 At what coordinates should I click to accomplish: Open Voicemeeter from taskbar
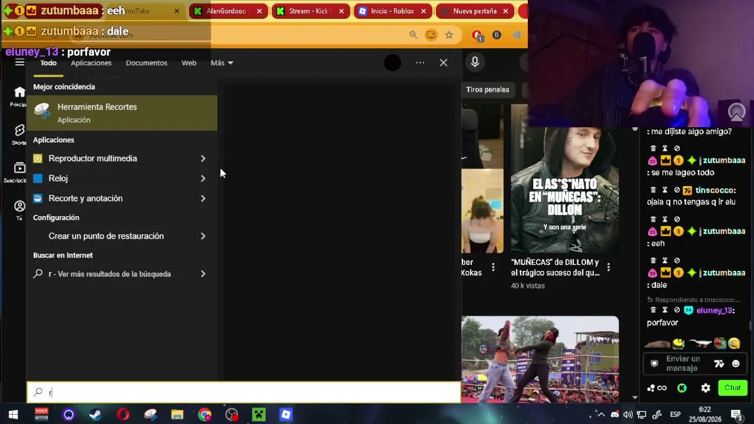tap(41, 415)
